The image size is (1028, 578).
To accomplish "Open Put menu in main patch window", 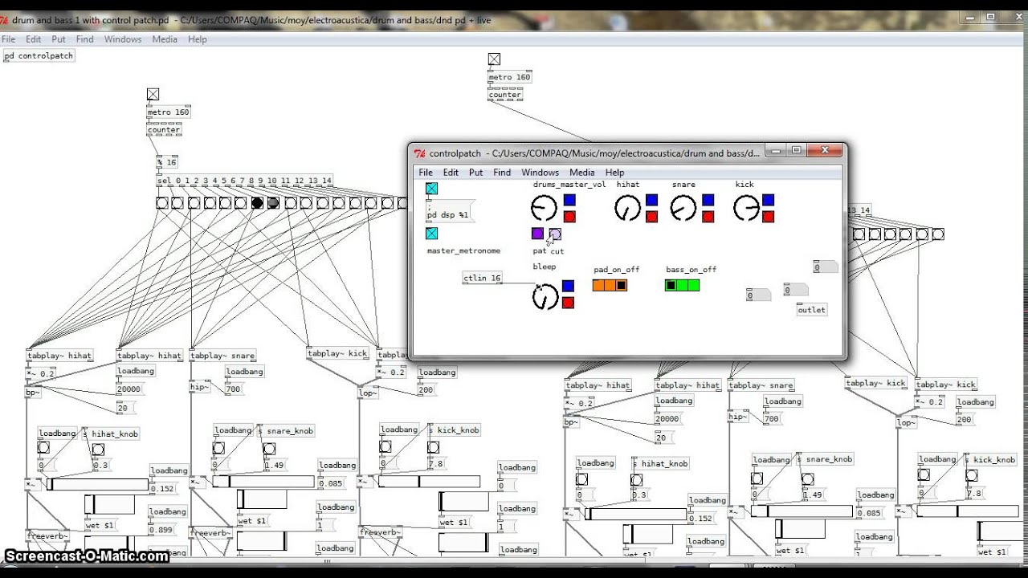I will coord(59,39).
